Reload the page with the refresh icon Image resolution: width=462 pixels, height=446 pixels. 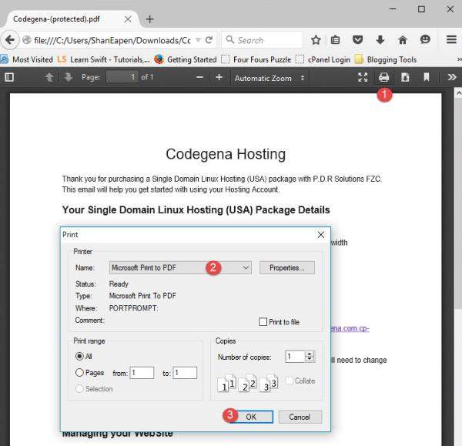coord(209,40)
